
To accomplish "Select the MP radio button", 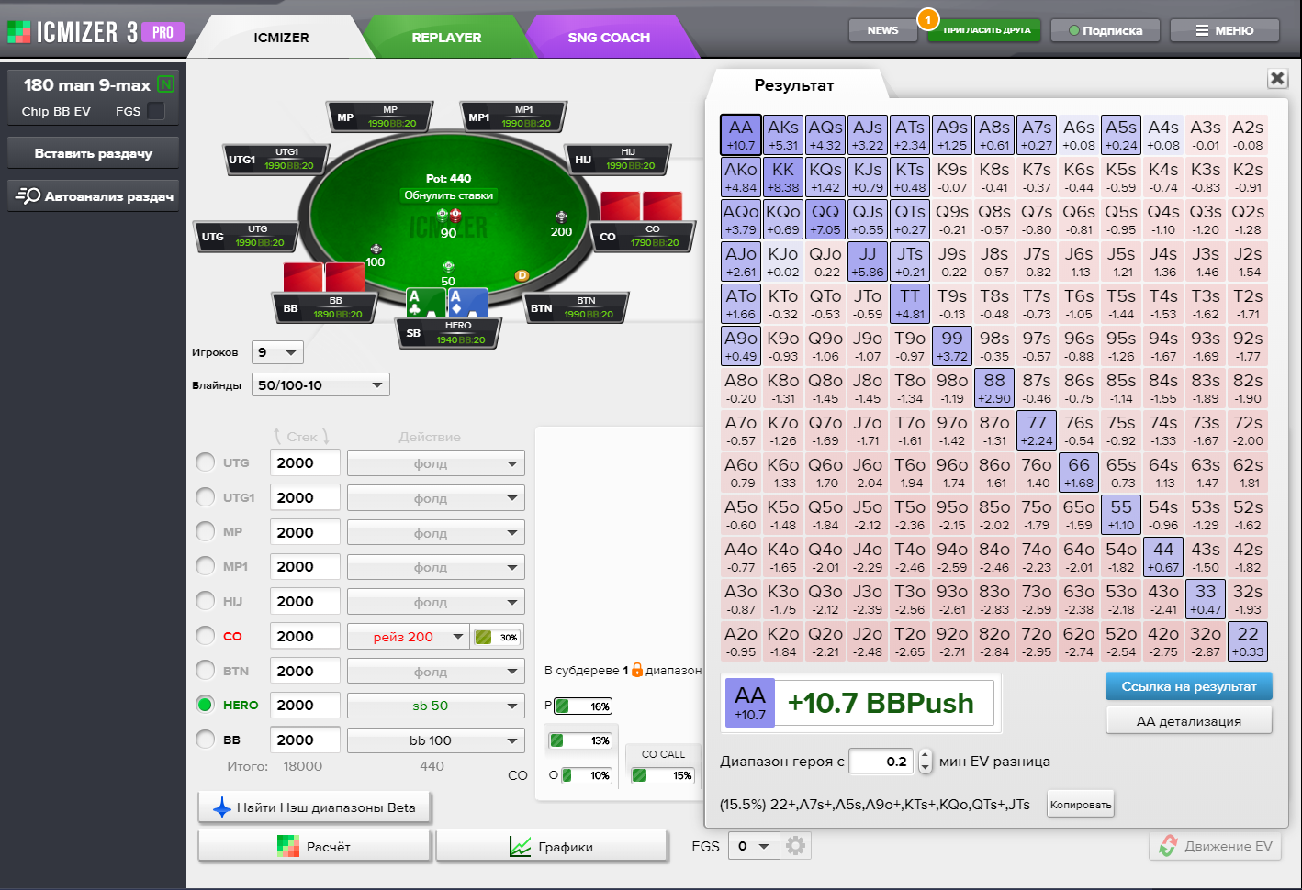I will coord(205,531).
